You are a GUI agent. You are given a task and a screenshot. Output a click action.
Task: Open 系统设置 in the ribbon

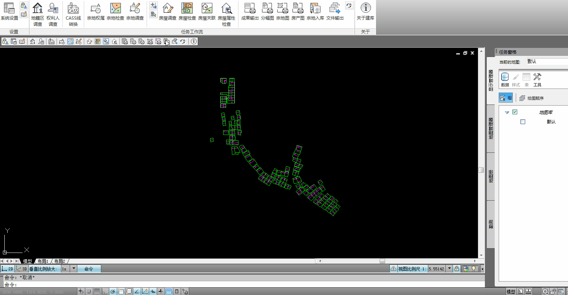point(9,12)
